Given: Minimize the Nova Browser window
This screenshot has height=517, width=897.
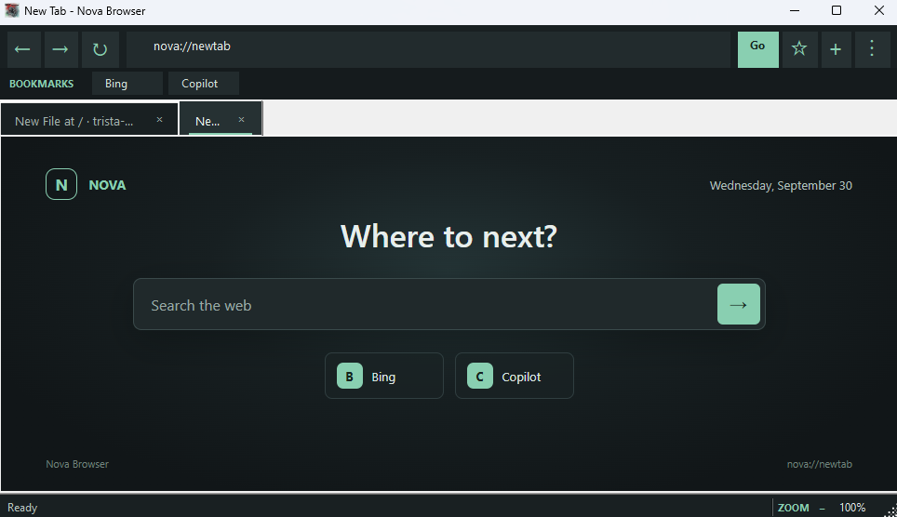Looking at the screenshot, I should [794, 10].
